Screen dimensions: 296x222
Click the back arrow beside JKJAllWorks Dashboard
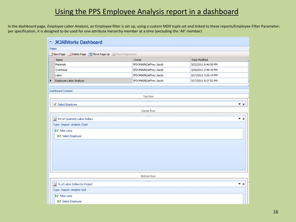(51, 42)
